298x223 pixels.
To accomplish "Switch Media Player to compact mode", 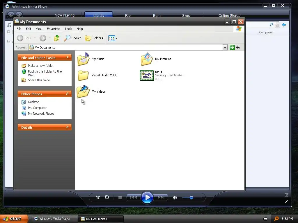I will (x=286, y=202).
